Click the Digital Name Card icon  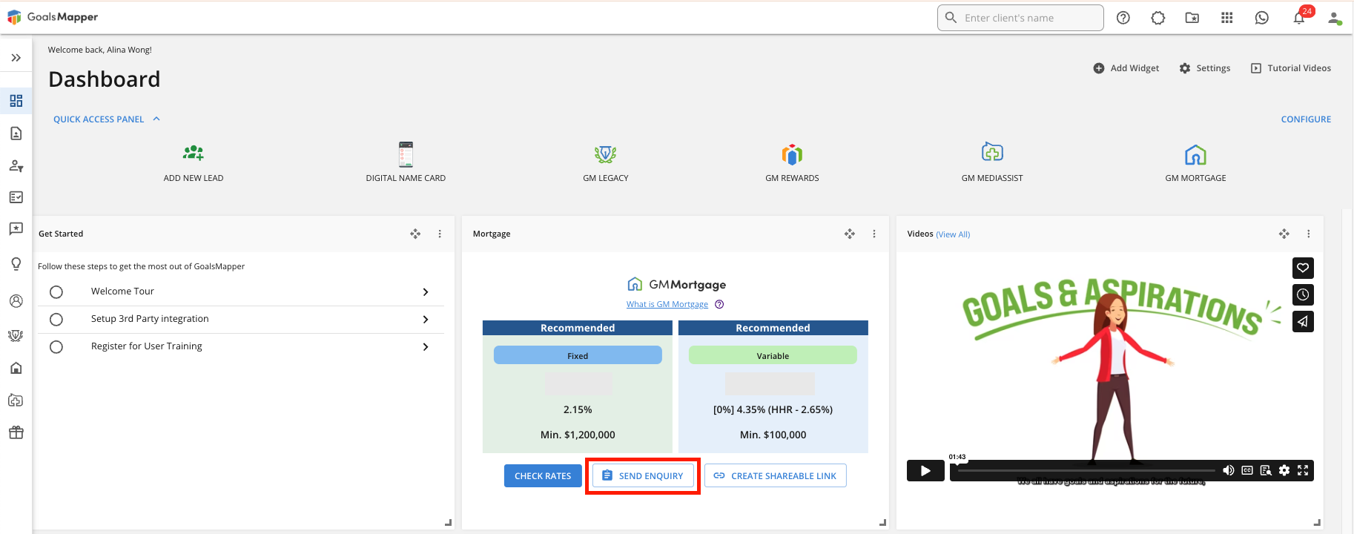(406, 154)
